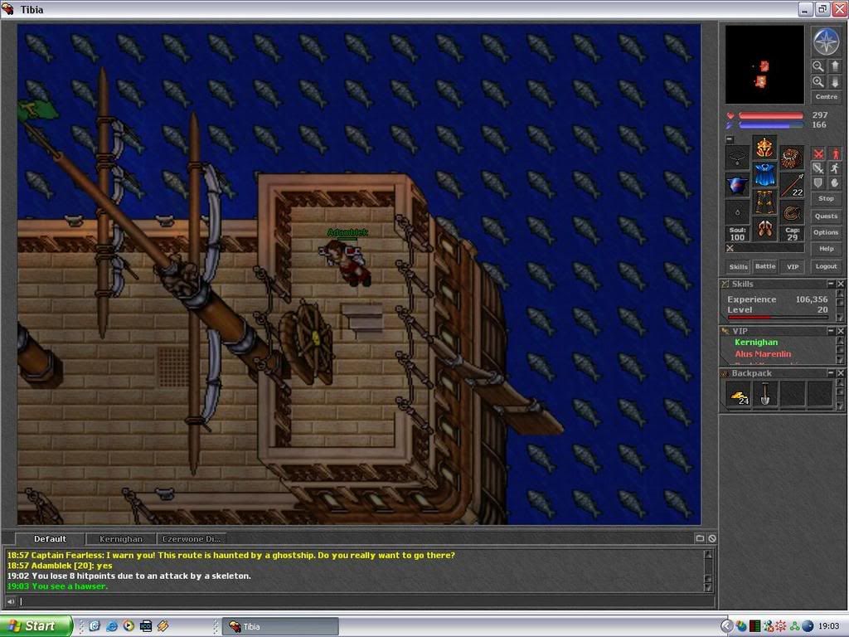Toggle chat volume say mode icon
This screenshot has width=849, height=637.
point(11,601)
